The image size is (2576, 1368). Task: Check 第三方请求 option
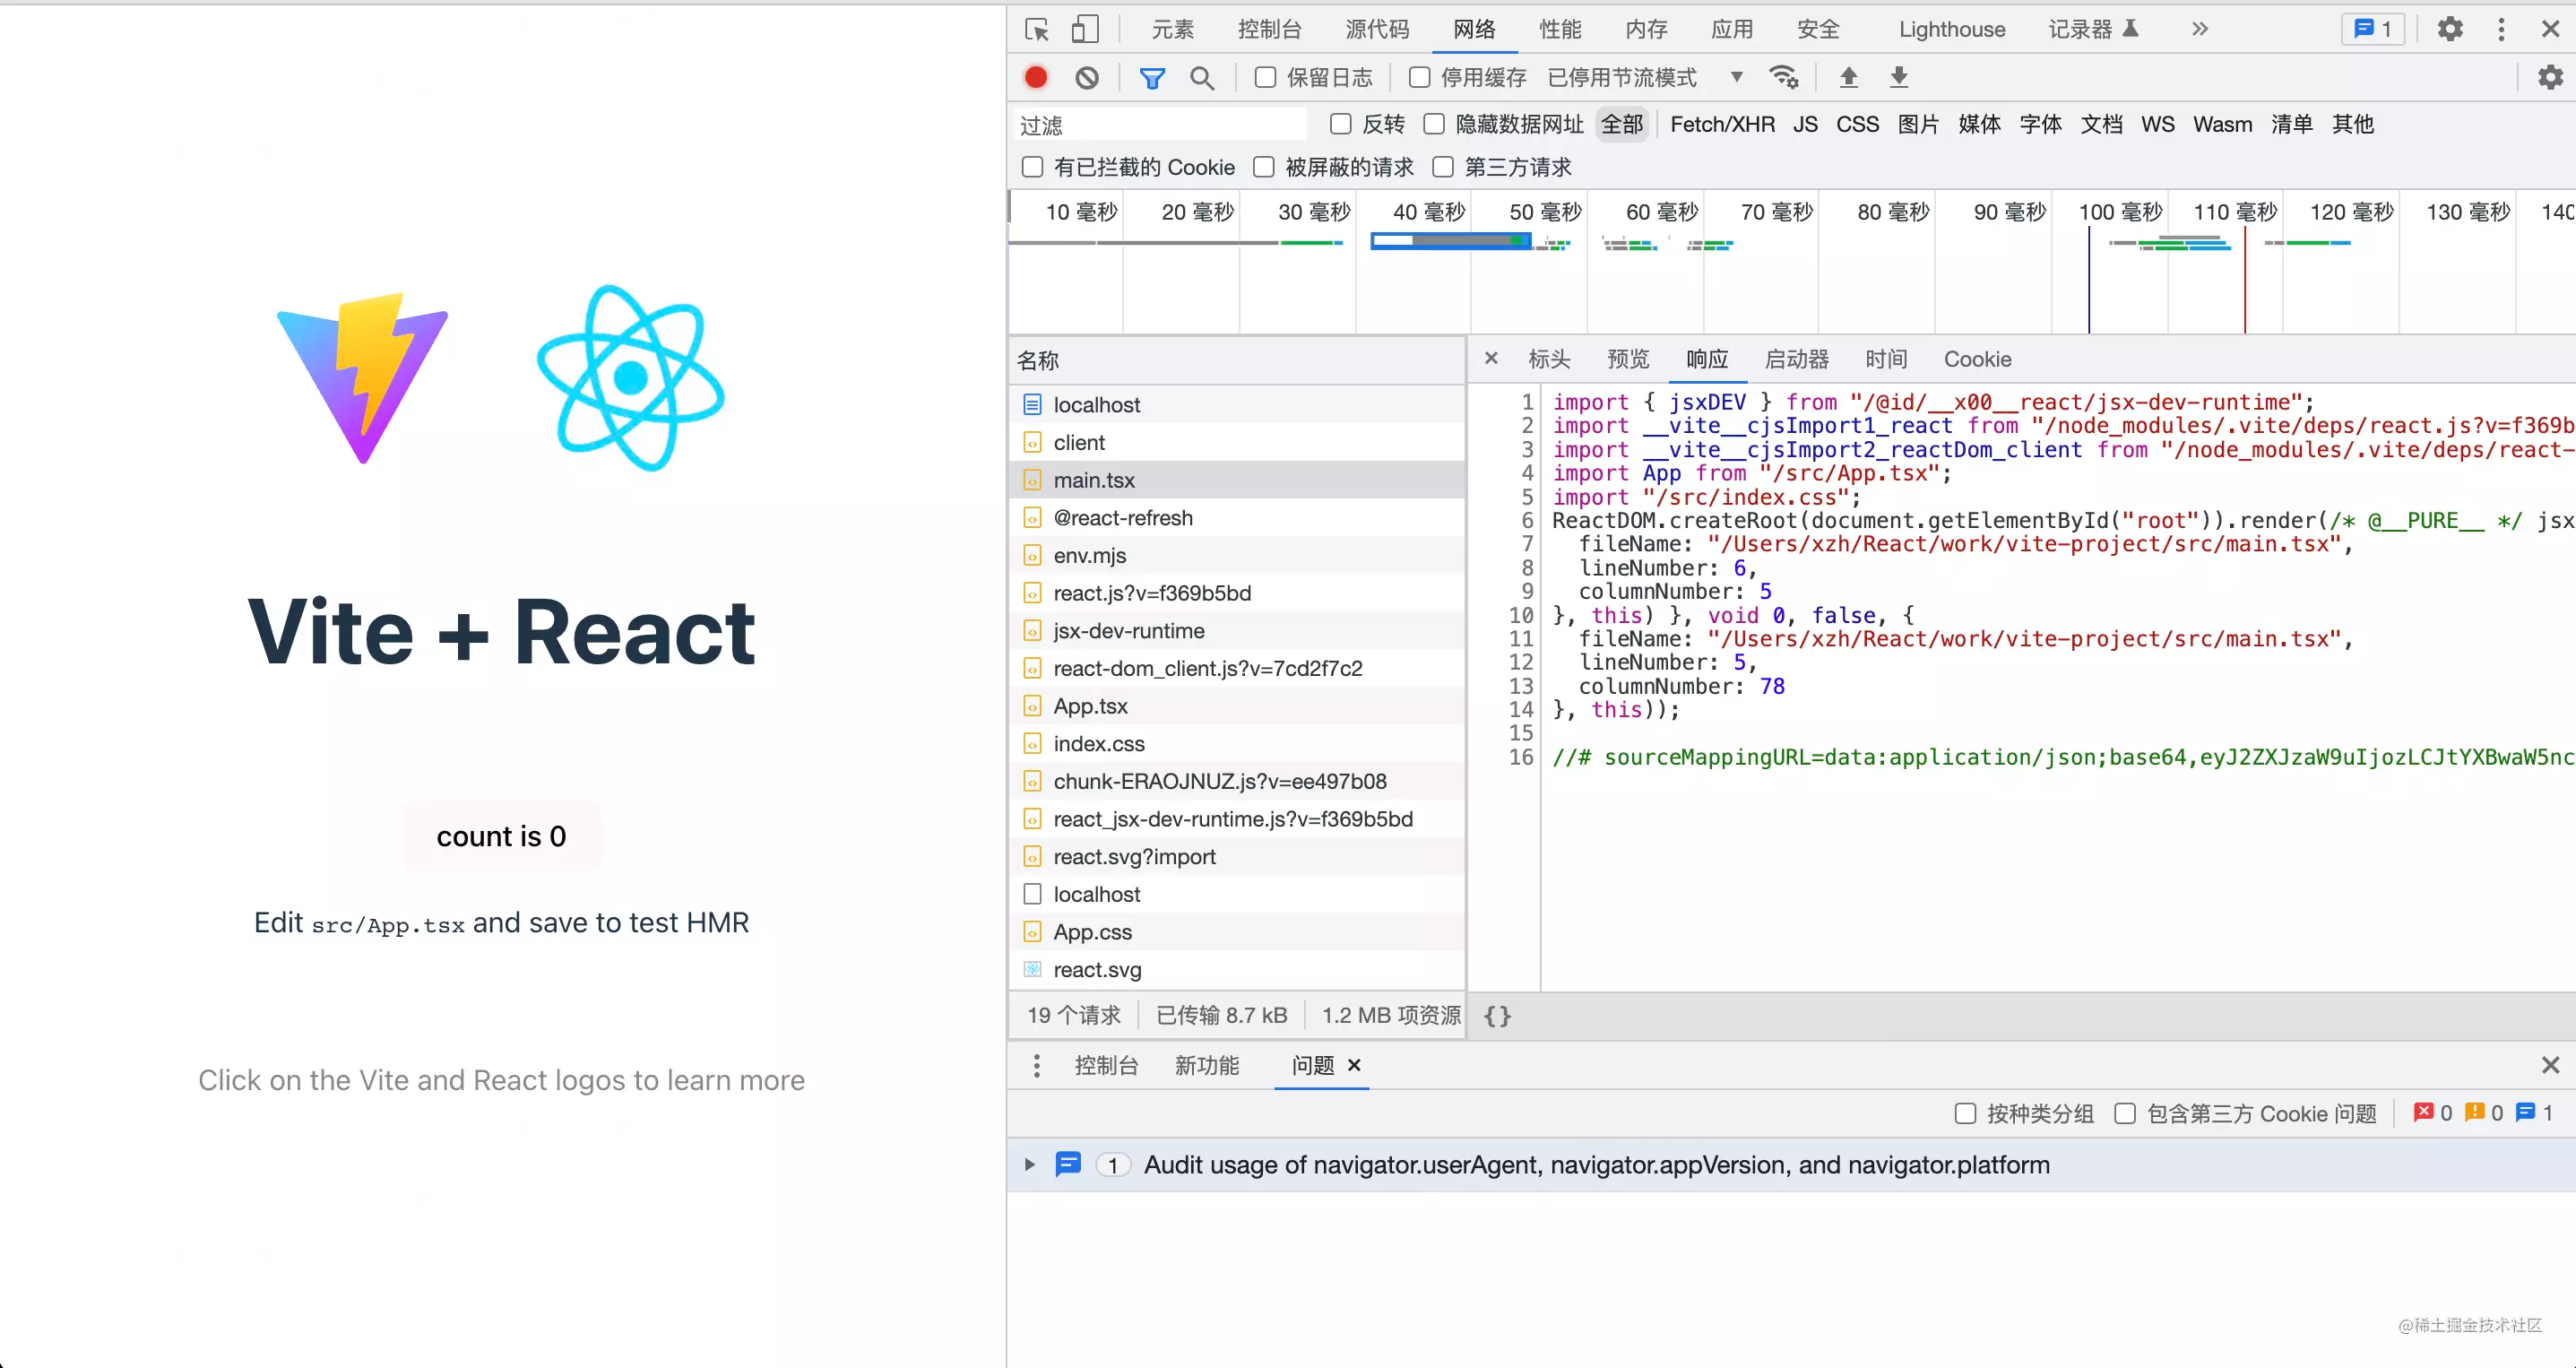click(1443, 167)
